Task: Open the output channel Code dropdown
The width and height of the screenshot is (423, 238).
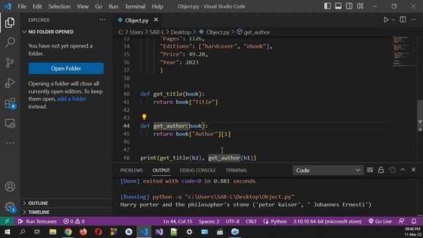Action: pos(328,171)
